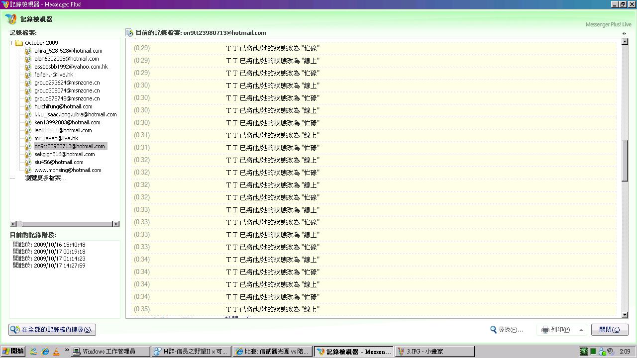Click the CPU usage graph tray icon
Viewport: 637px width, 358px height.
(x=584, y=352)
